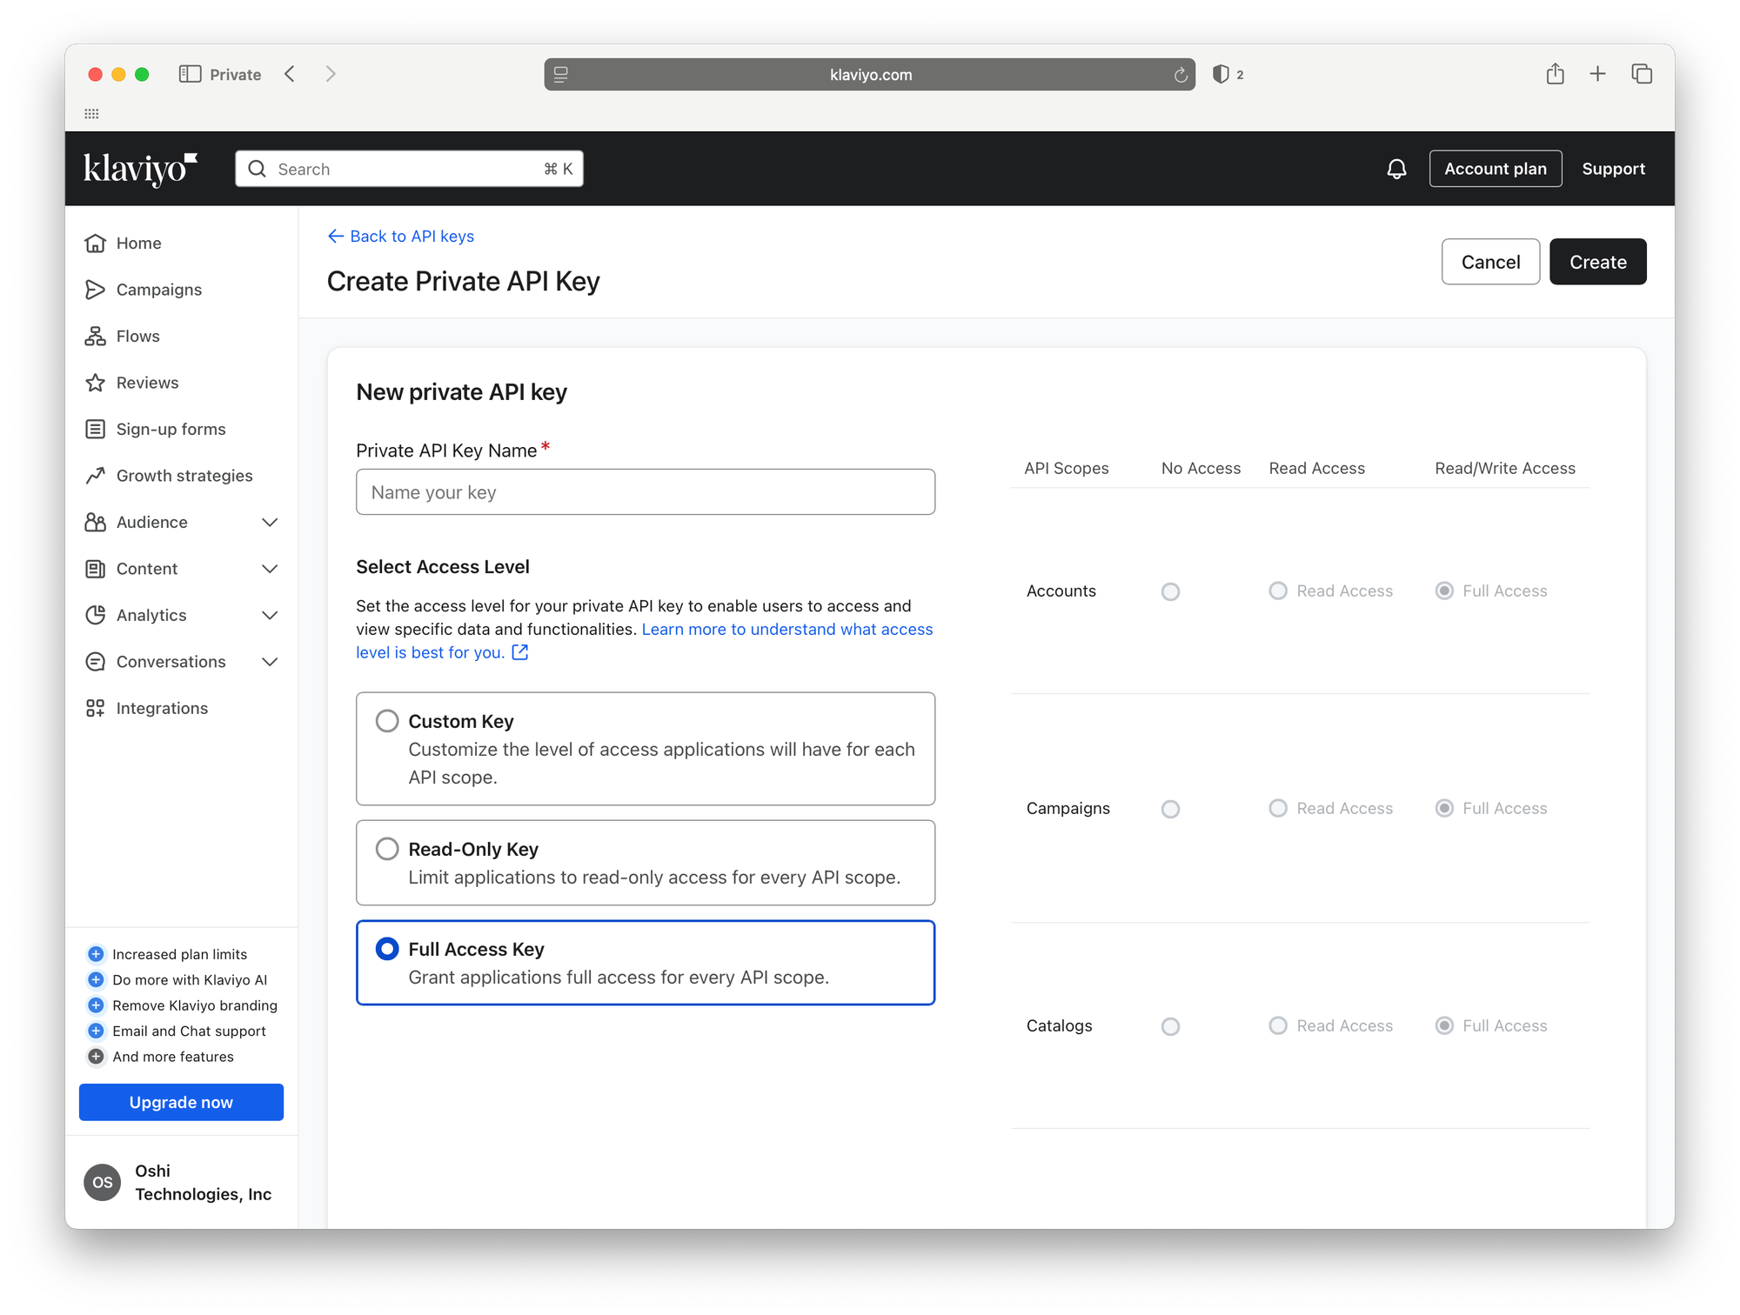Click the Reviews star icon
The height and width of the screenshot is (1315, 1740).
coord(96,383)
